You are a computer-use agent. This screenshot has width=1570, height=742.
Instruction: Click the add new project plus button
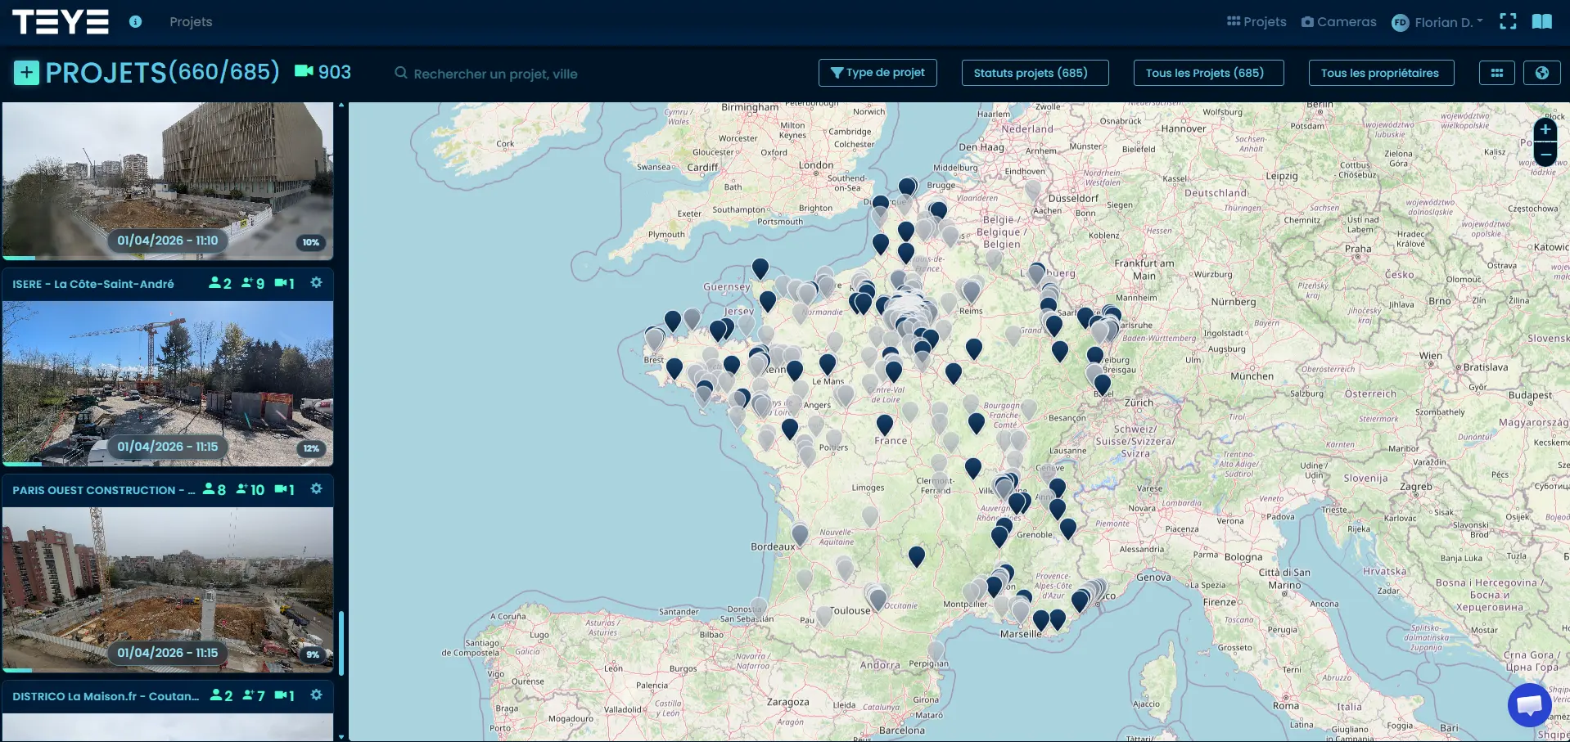(x=27, y=72)
